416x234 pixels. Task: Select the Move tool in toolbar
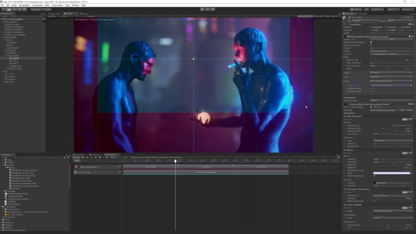[x=9, y=9]
